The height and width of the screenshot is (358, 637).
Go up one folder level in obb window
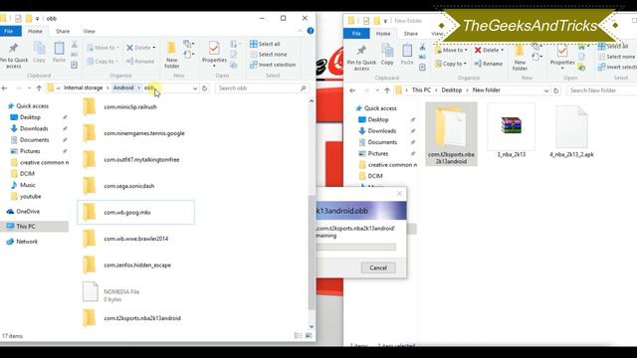39,89
